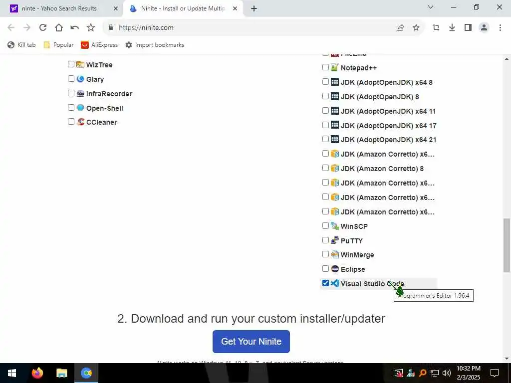Image resolution: width=511 pixels, height=383 pixels.
Task: Click the orange magnifier tray icon
Action: coord(423,373)
